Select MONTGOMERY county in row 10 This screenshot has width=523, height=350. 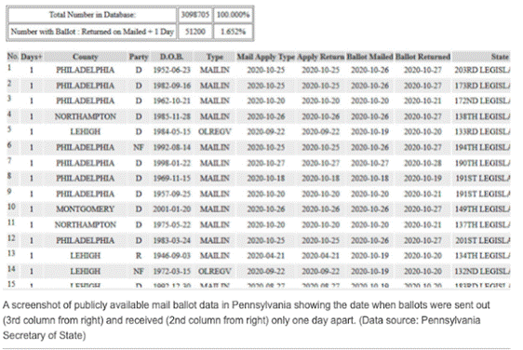85,209
